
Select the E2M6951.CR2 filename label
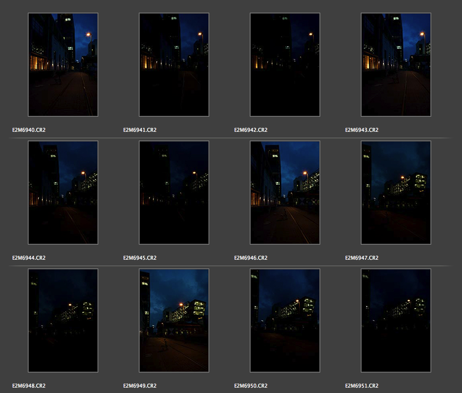[x=362, y=386]
